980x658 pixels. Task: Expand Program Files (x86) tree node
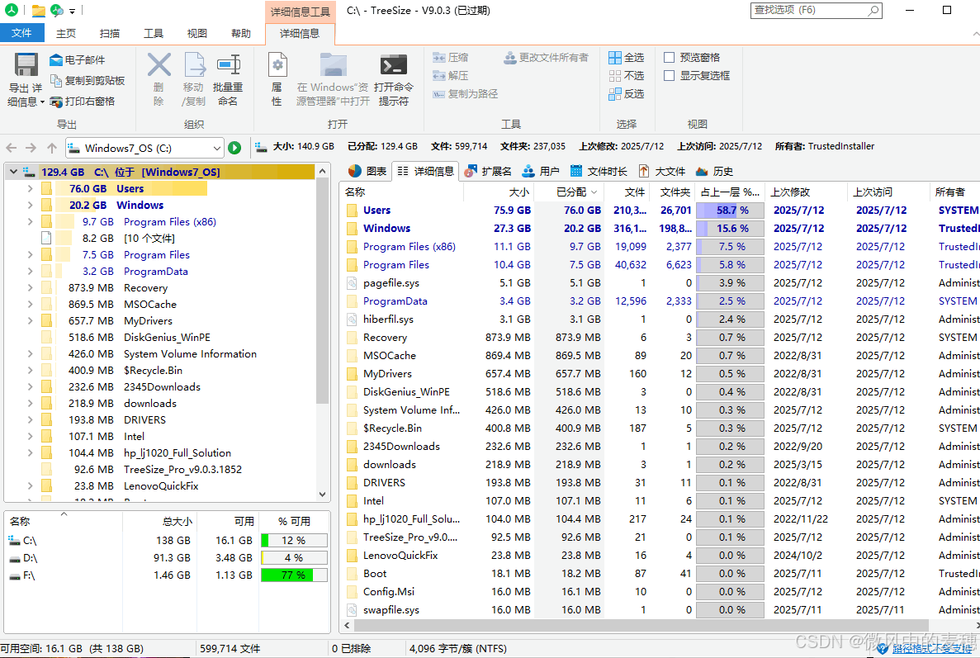click(30, 221)
